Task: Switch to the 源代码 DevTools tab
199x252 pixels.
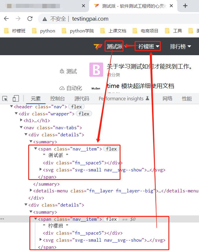Action: click(x=81, y=99)
